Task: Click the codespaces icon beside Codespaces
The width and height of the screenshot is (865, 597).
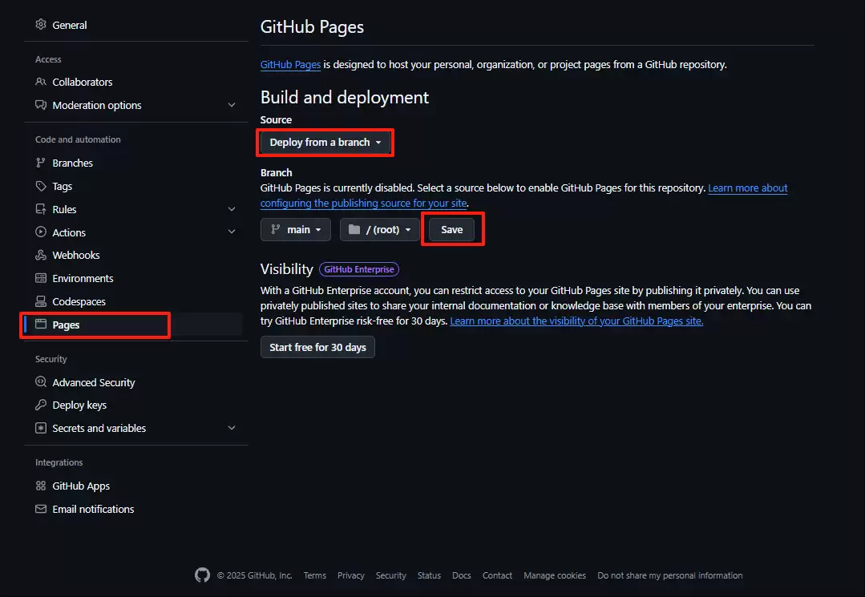Action: click(41, 301)
